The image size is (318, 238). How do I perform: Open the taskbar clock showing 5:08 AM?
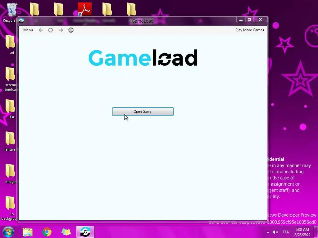click(302, 232)
